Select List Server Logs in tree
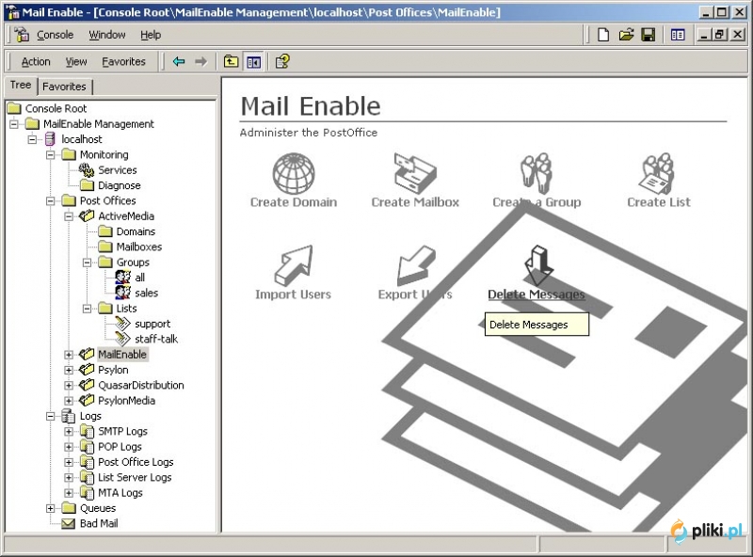This screenshot has height=557, width=753. pos(135,477)
